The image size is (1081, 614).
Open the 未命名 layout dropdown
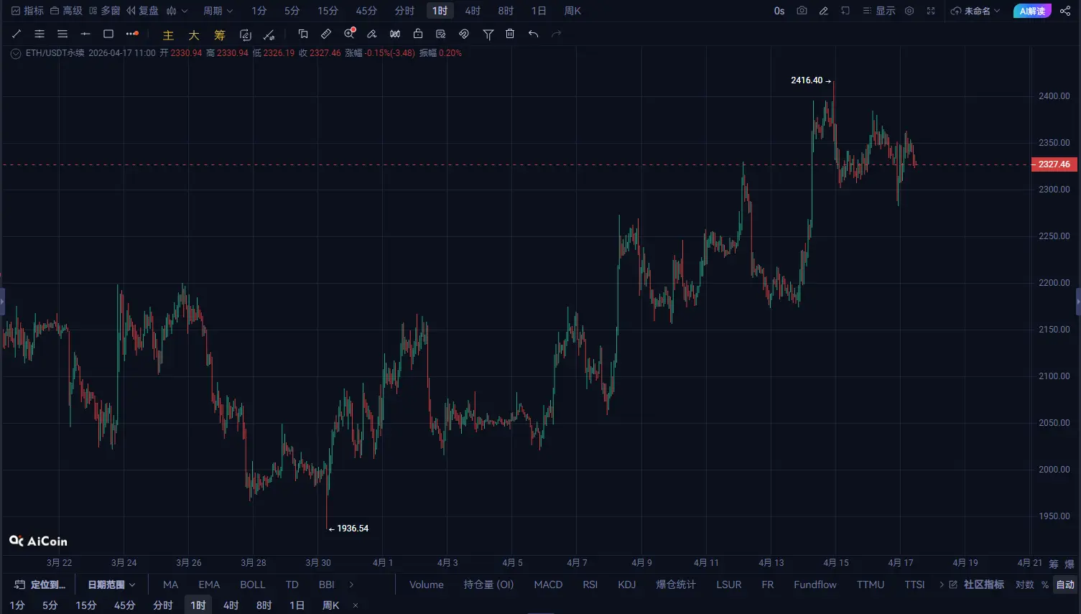pyautogui.click(x=975, y=11)
